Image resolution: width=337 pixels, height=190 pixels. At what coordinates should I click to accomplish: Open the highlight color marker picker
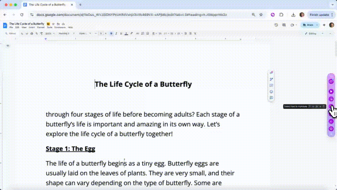click(x=131, y=34)
